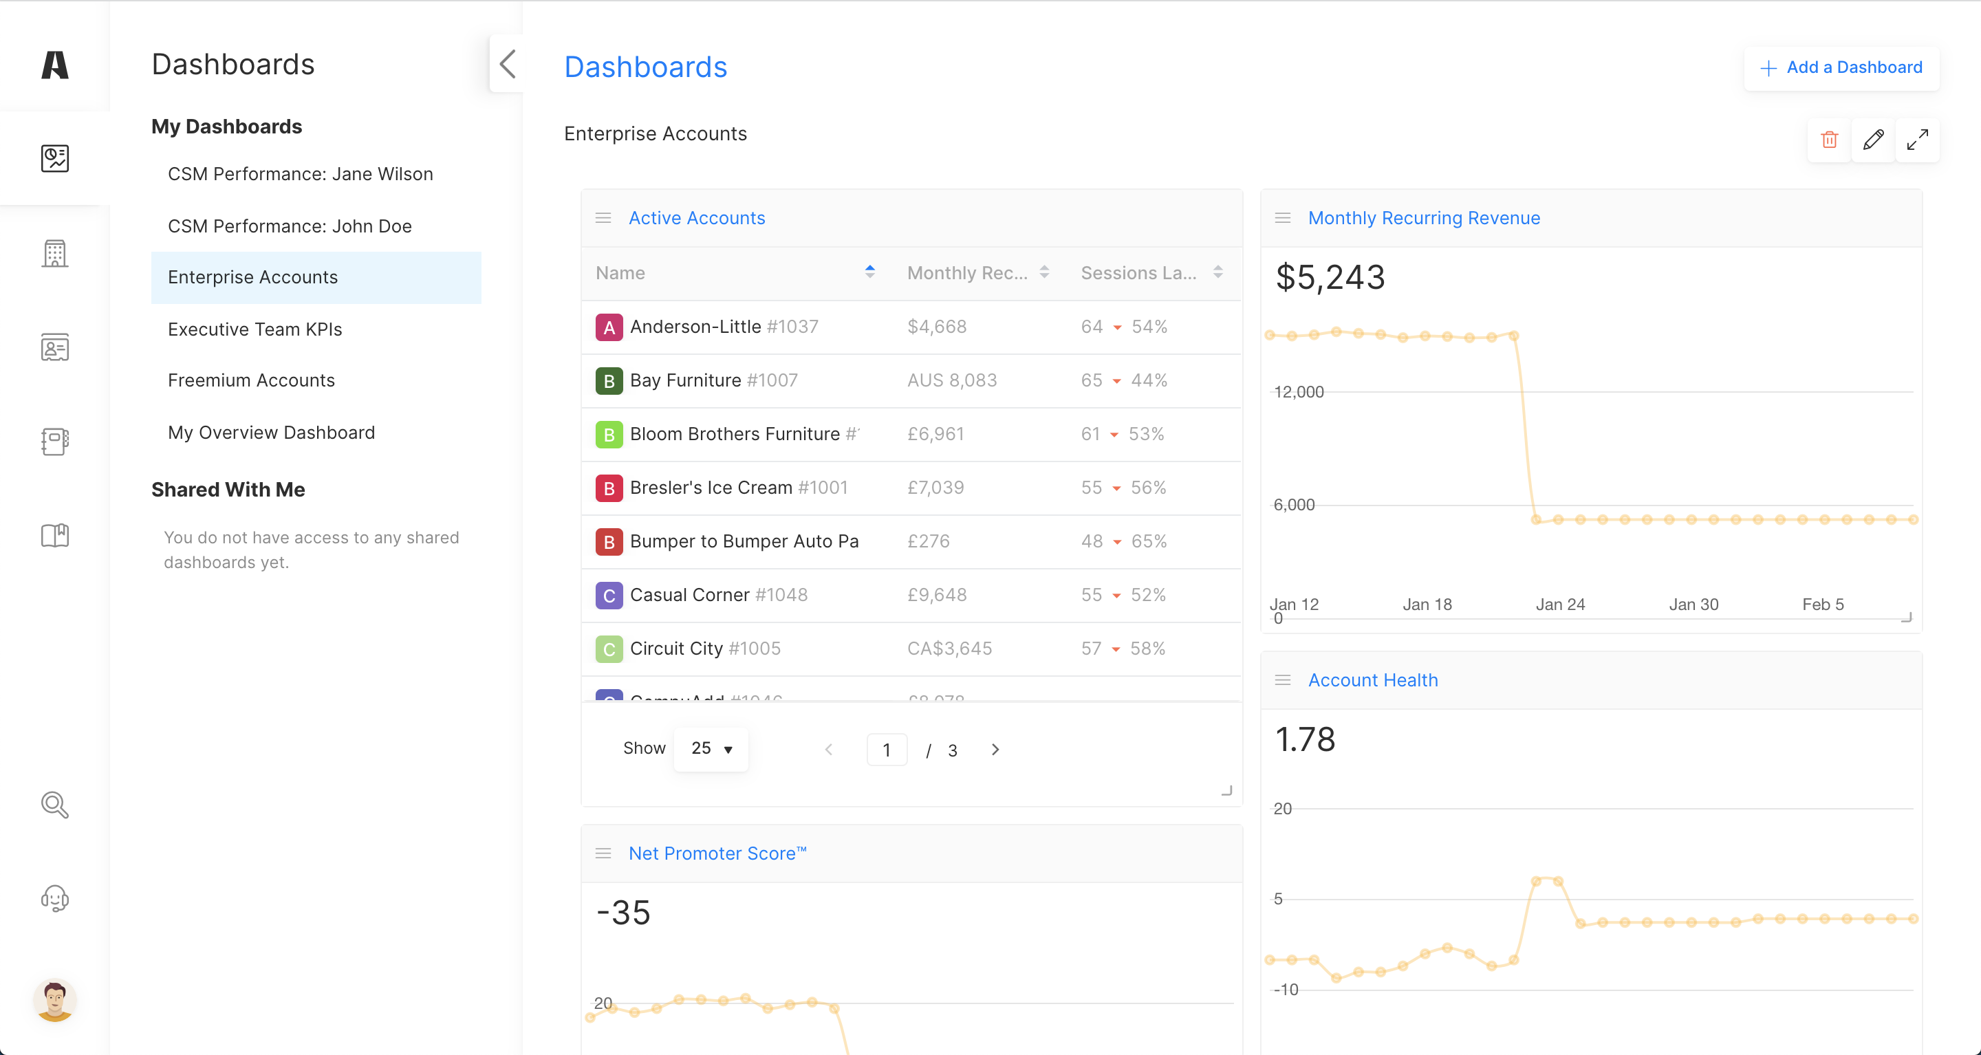Open the knowledge book icon in sidebar
Image resolution: width=1981 pixels, height=1055 pixels.
[x=54, y=535]
